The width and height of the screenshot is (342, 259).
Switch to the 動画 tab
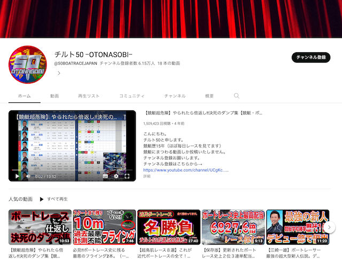pyautogui.click(x=55, y=96)
